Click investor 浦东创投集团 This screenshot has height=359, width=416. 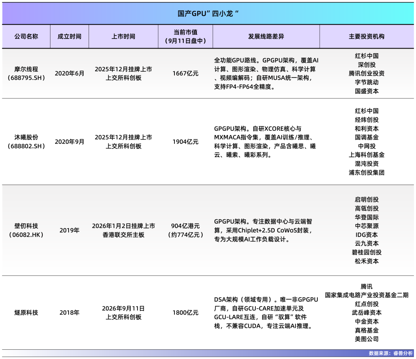pos(367,173)
